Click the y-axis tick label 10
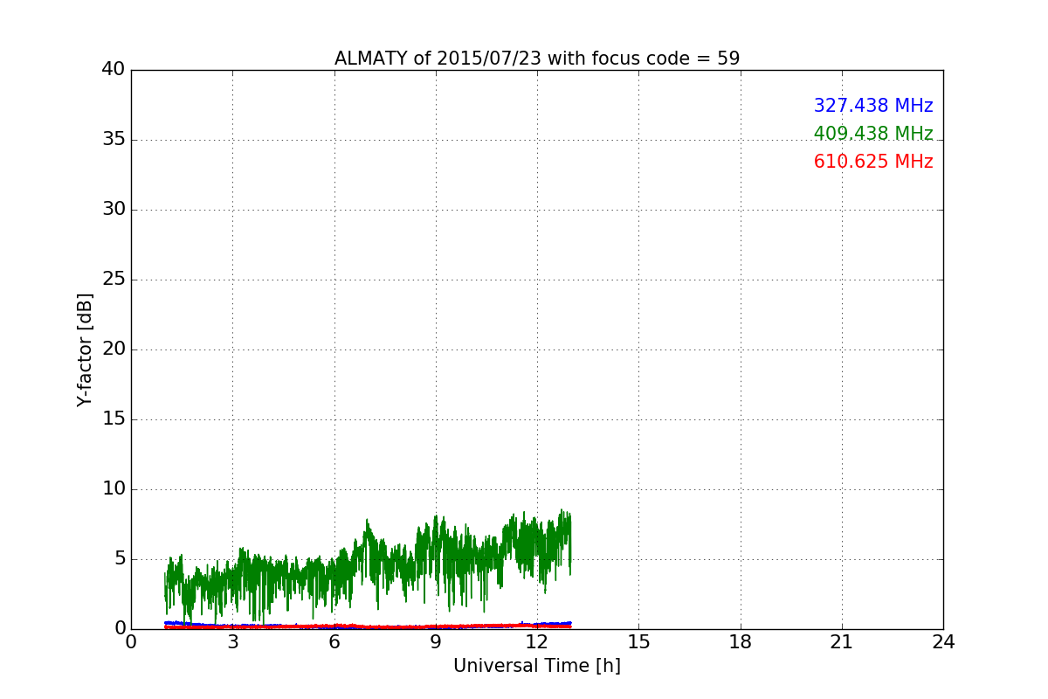This screenshot has width=1048, height=699. [x=114, y=489]
